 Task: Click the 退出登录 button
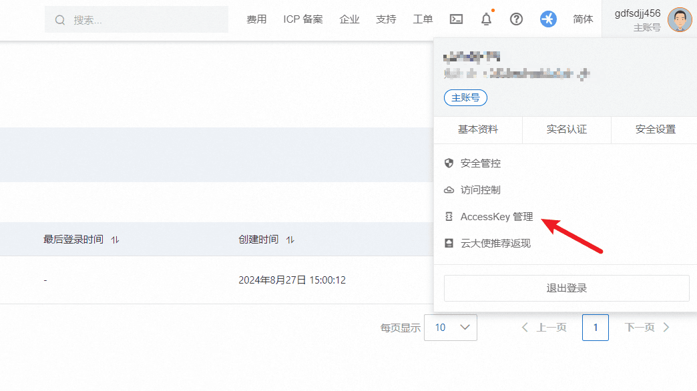point(566,288)
